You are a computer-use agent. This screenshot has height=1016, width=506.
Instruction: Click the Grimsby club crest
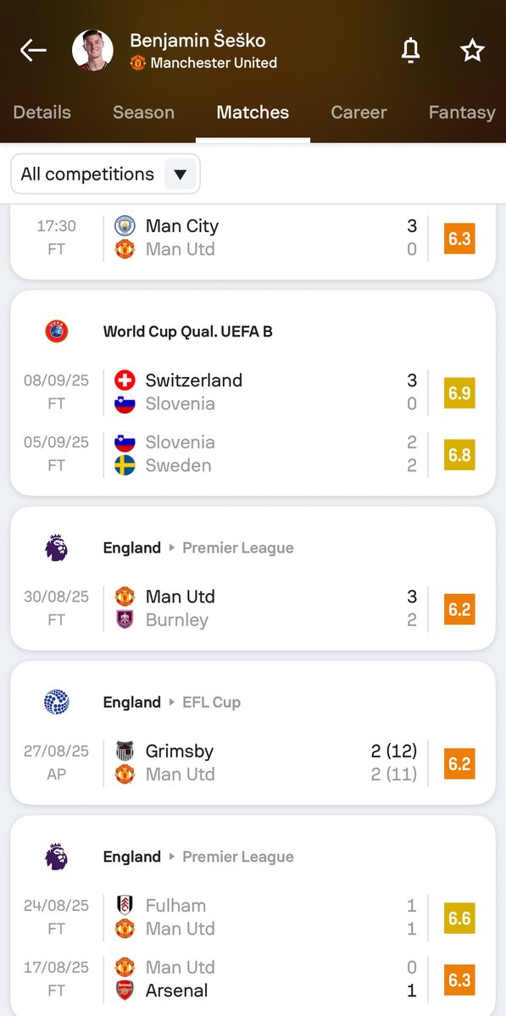point(125,751)
